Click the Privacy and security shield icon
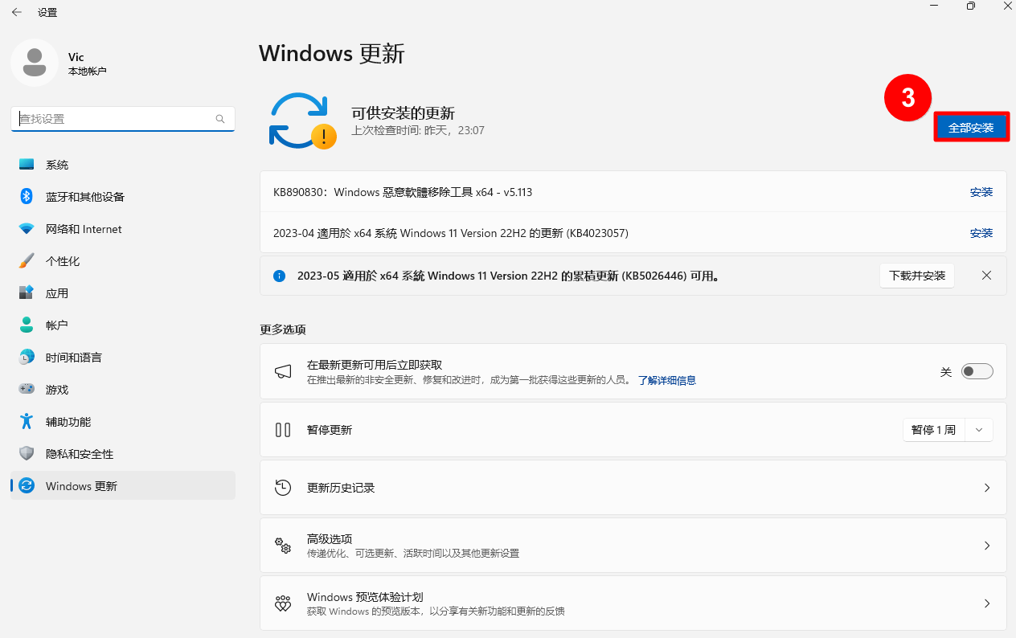Image resolution: width=1016 pixels, height=638 pixels. [x=27, y=454]
